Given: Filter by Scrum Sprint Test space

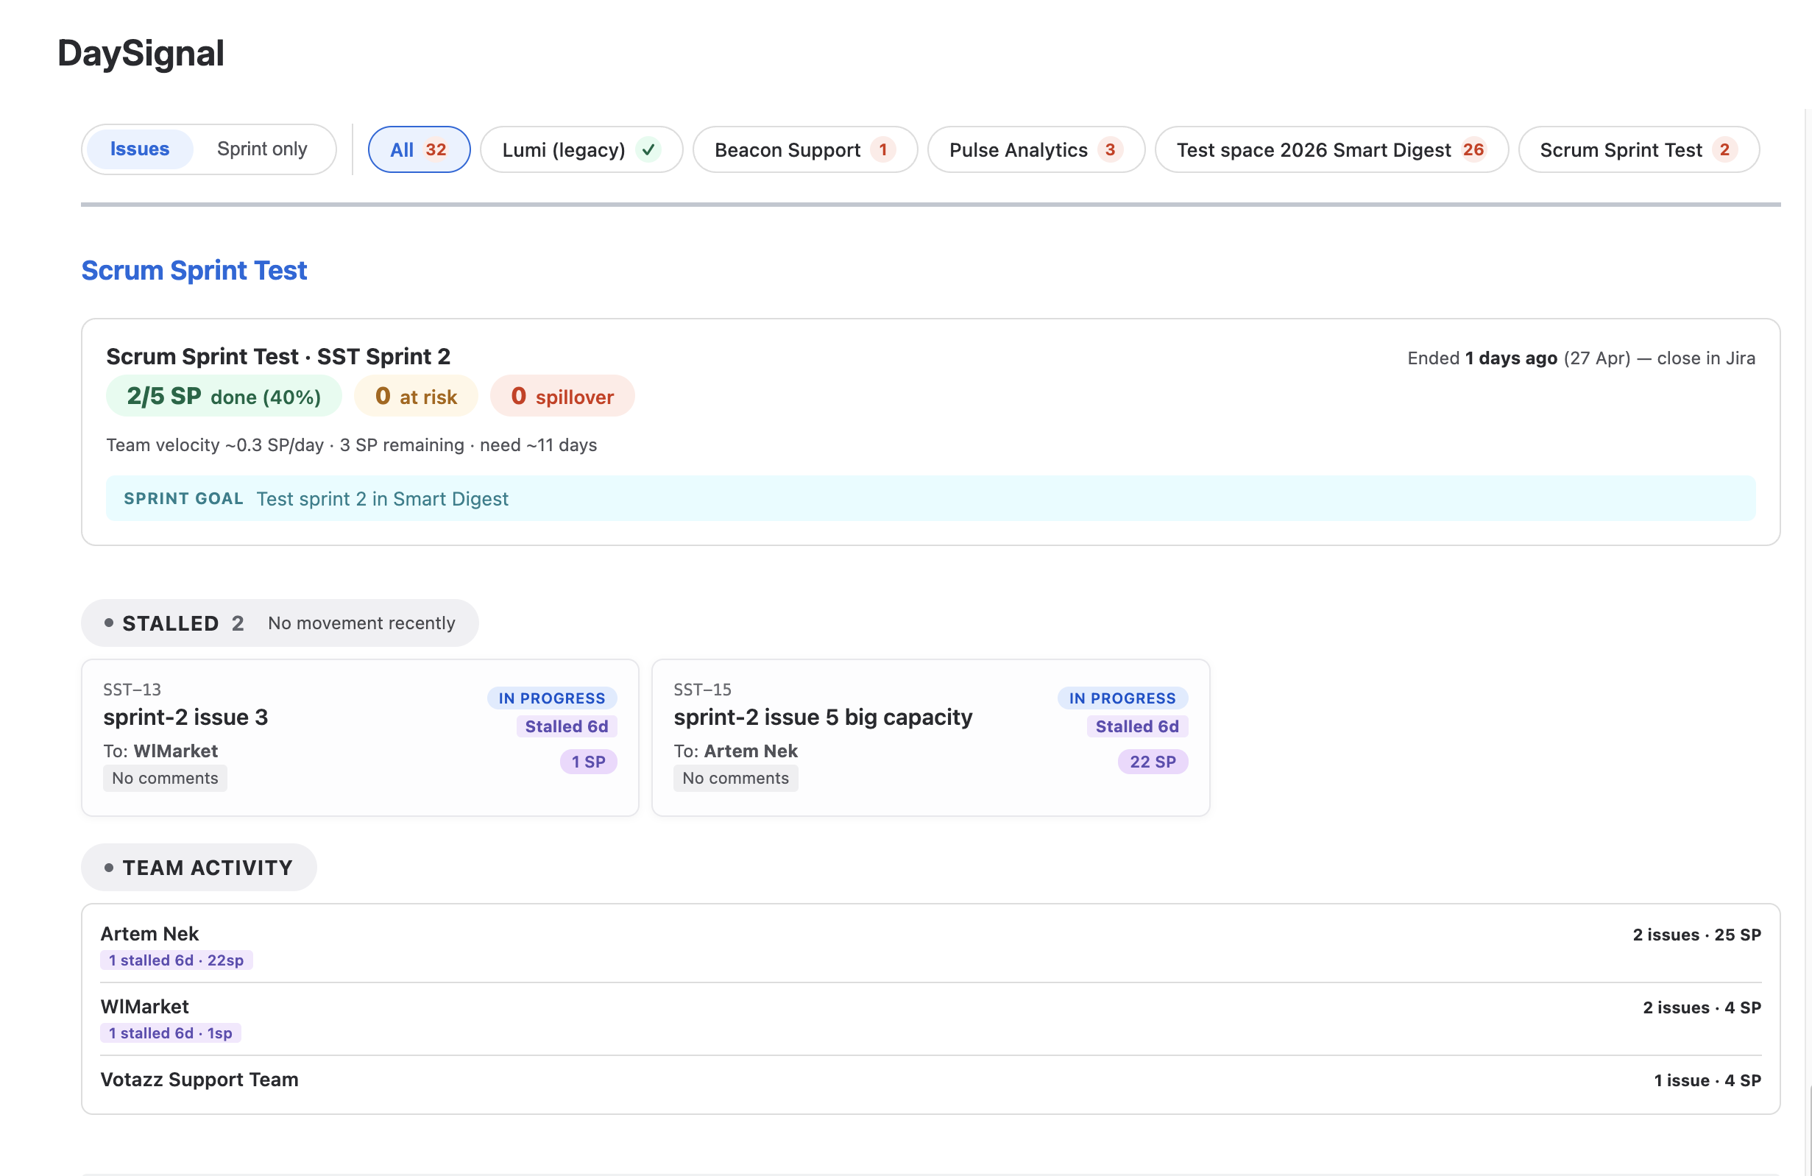Looking at the screenshot, I should coord(1620,150).
